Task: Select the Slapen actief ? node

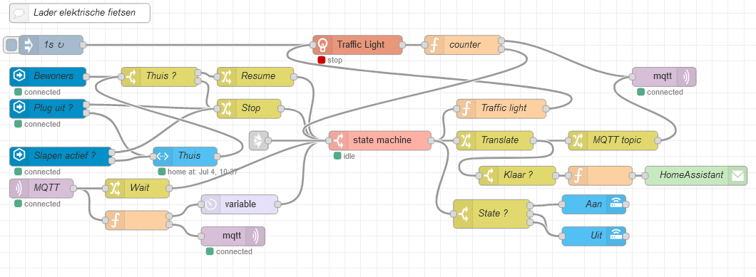Action: tap(61, 156)
